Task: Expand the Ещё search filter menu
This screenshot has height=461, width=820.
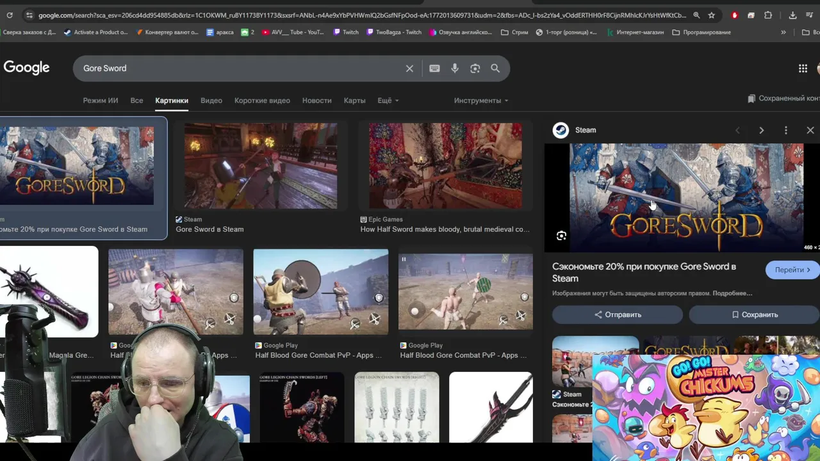Action: tap(388, 101)
